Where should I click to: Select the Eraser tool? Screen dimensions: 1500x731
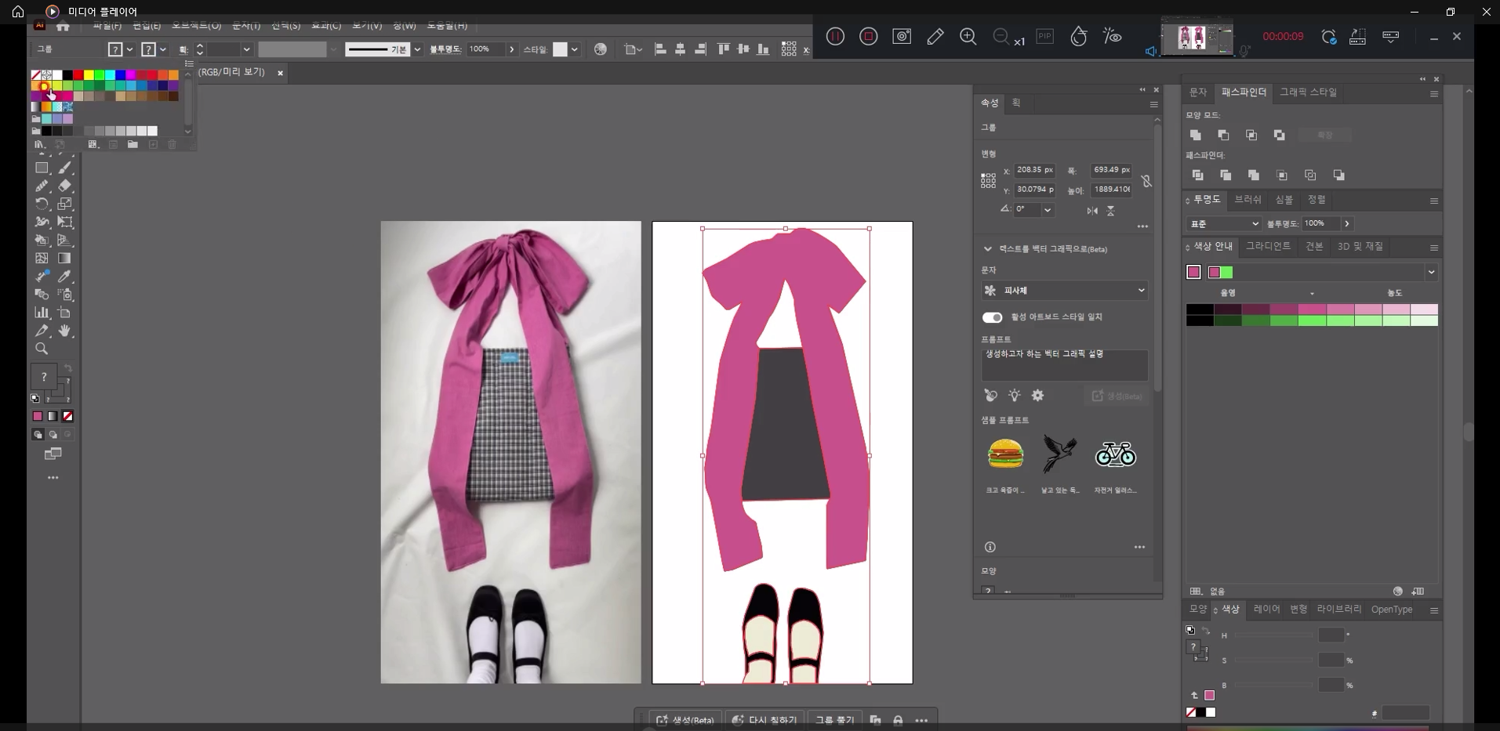click(x=65, y=186)
